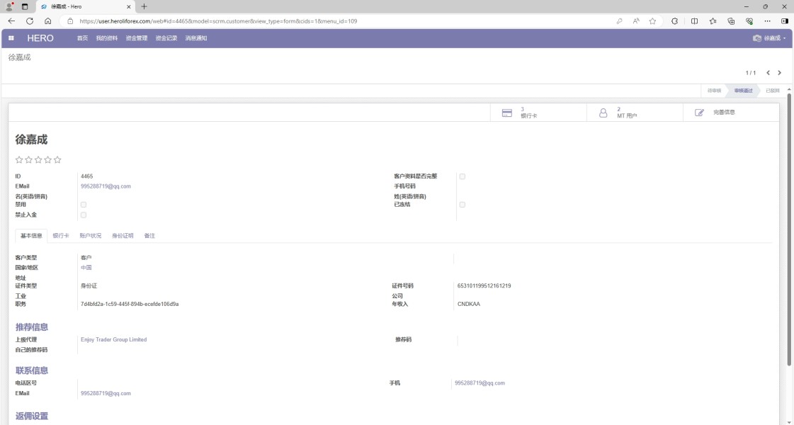Screen dimensions: 794x425
Task: Click the 中国 country link
Action: pos(86,268)
